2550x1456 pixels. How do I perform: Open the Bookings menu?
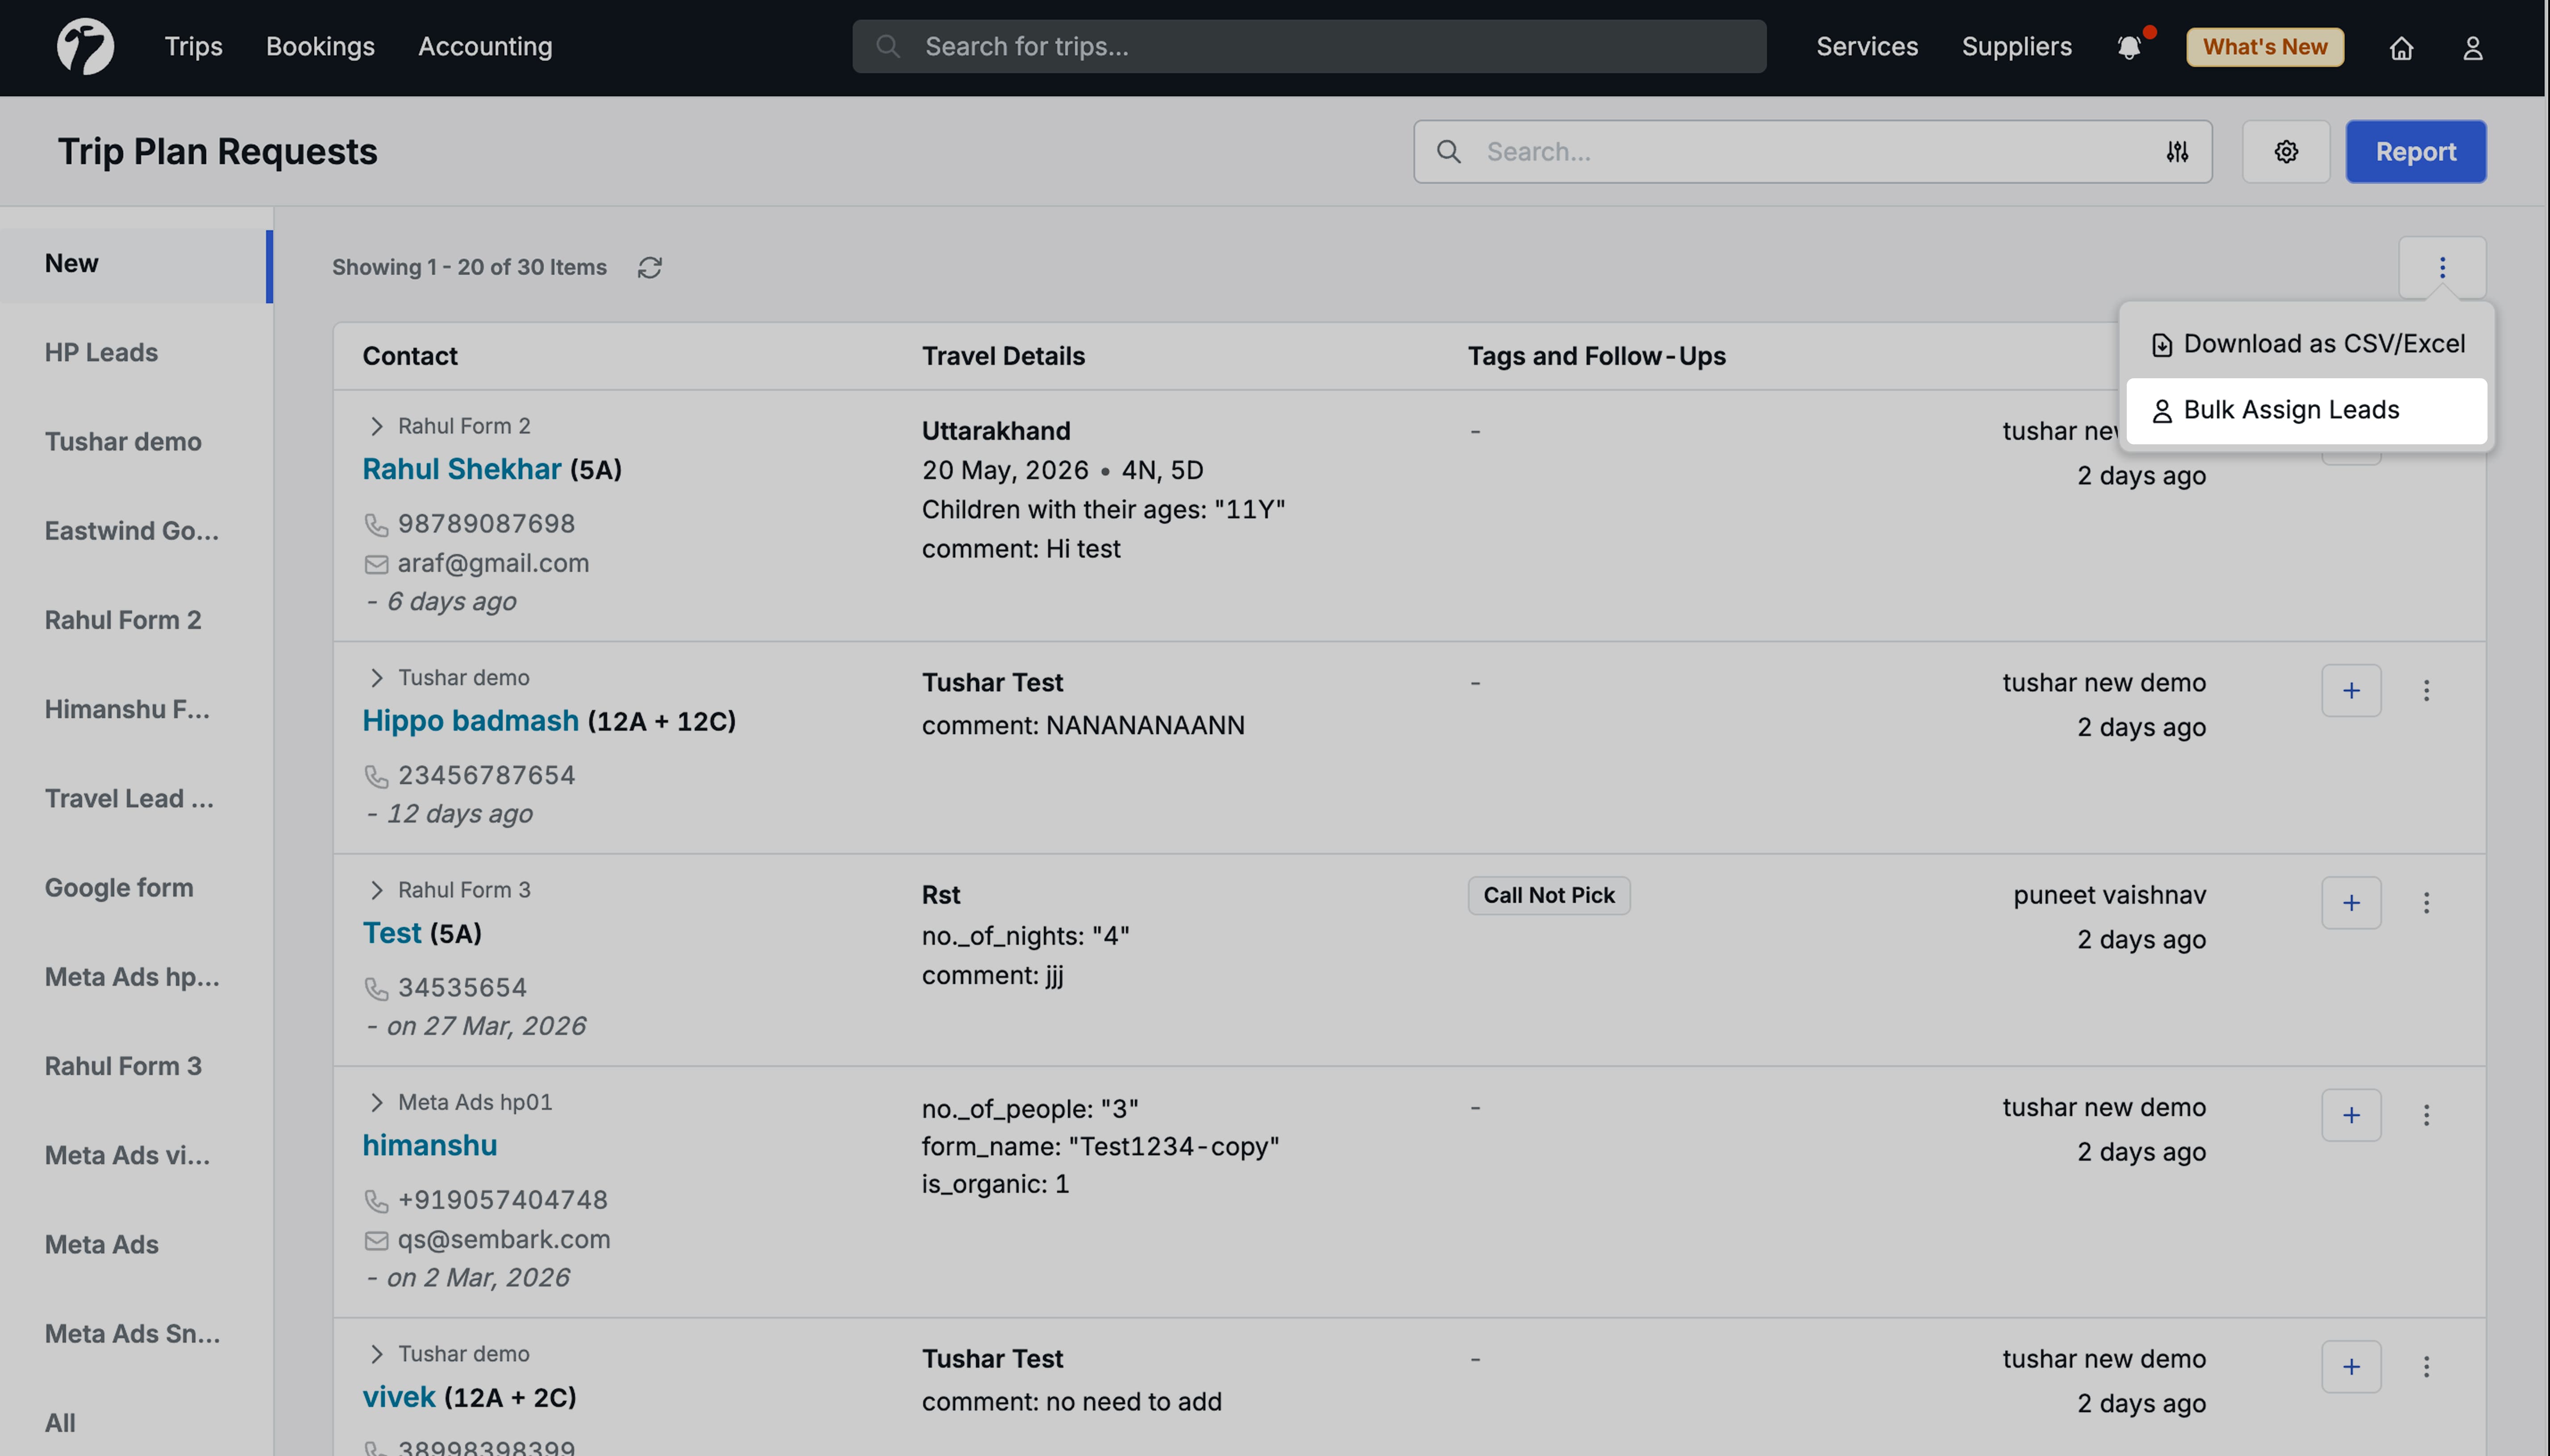pyautogui.click(x=320, y=46)
